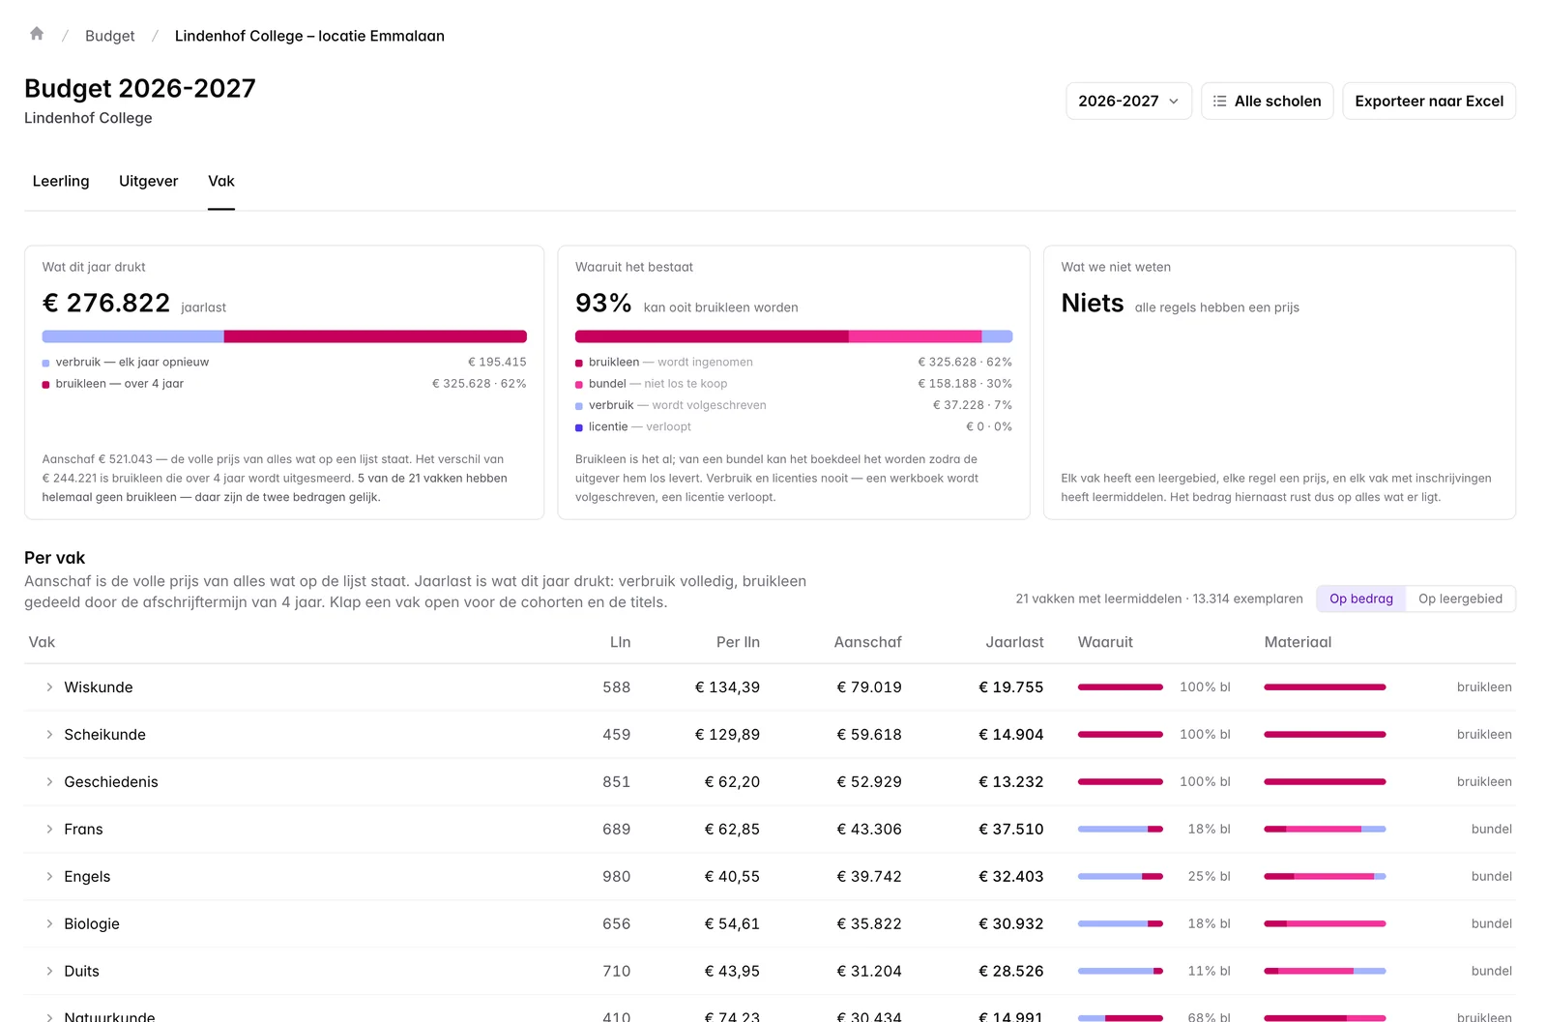Image resolution: width=1547 pixels, height=1022 pixels.
Task: Click the list icon in Alle scholen
Action: [1220, 101]
